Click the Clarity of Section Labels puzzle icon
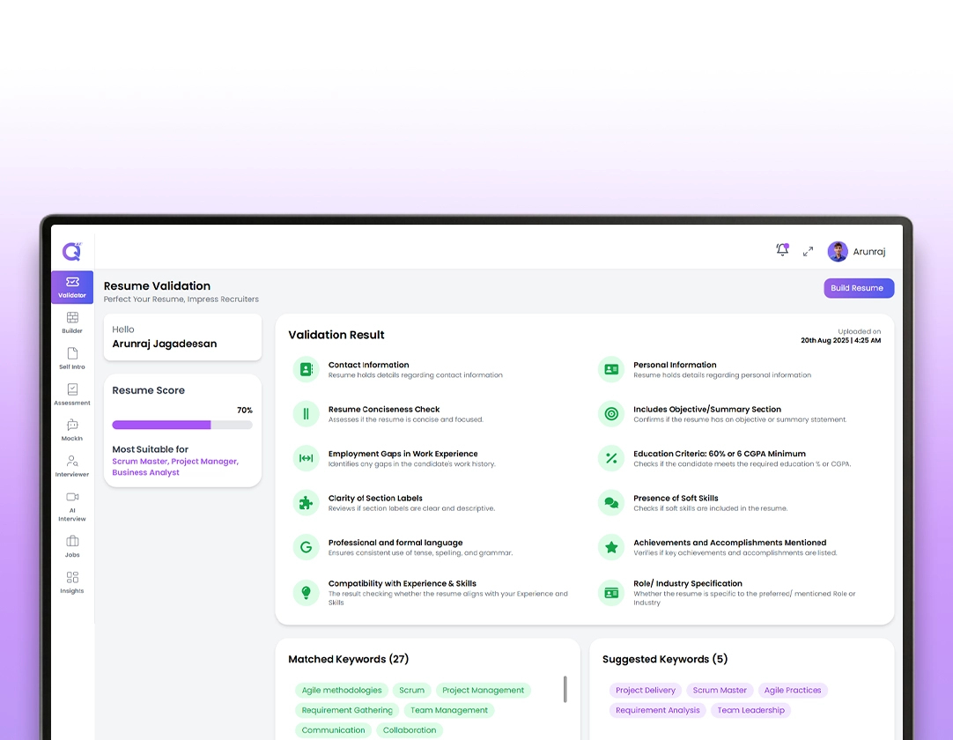 coord(307,502)
